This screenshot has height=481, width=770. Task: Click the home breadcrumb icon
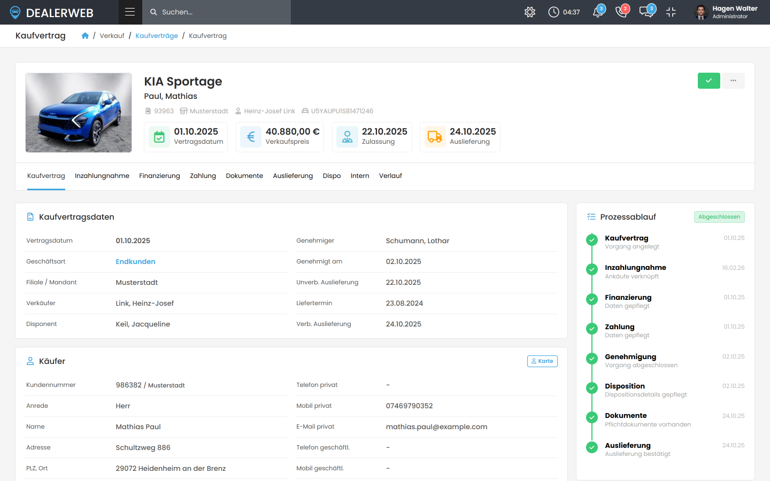click(85, 36)
